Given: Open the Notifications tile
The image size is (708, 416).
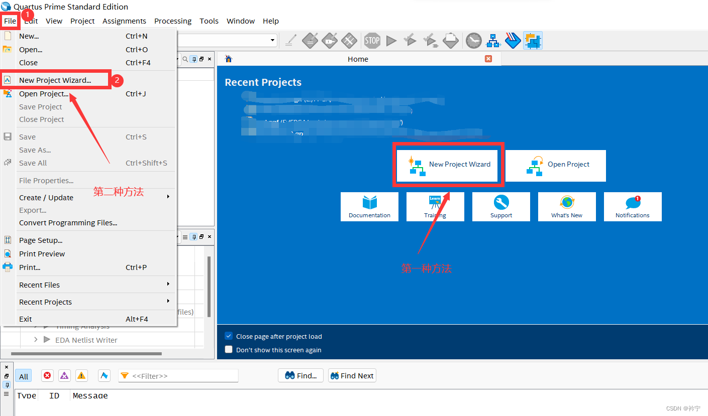Looking at the screenshot, I should coord(633,207).
